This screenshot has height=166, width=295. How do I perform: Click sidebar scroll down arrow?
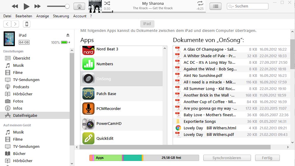pos(72,164)
